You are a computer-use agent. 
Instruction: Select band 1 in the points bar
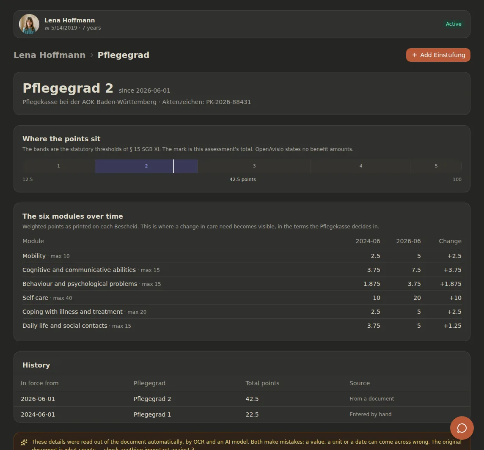[59, 166]
